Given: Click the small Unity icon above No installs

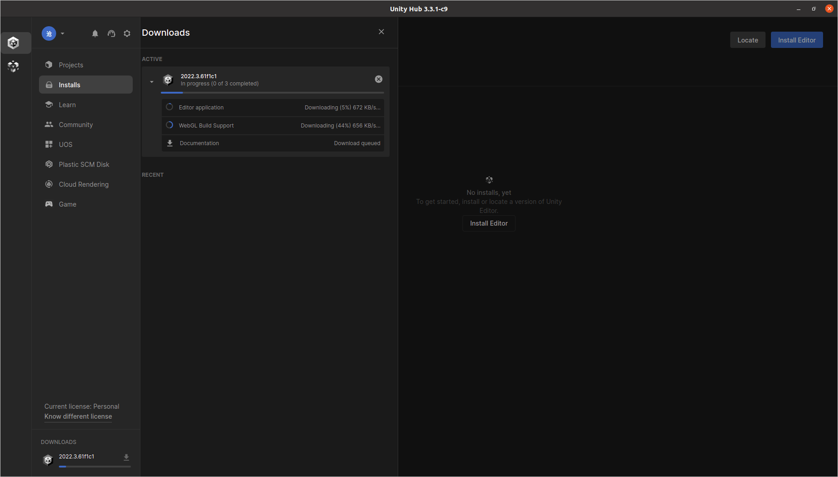Looking at the screenshot, I should tap(489, 180).
